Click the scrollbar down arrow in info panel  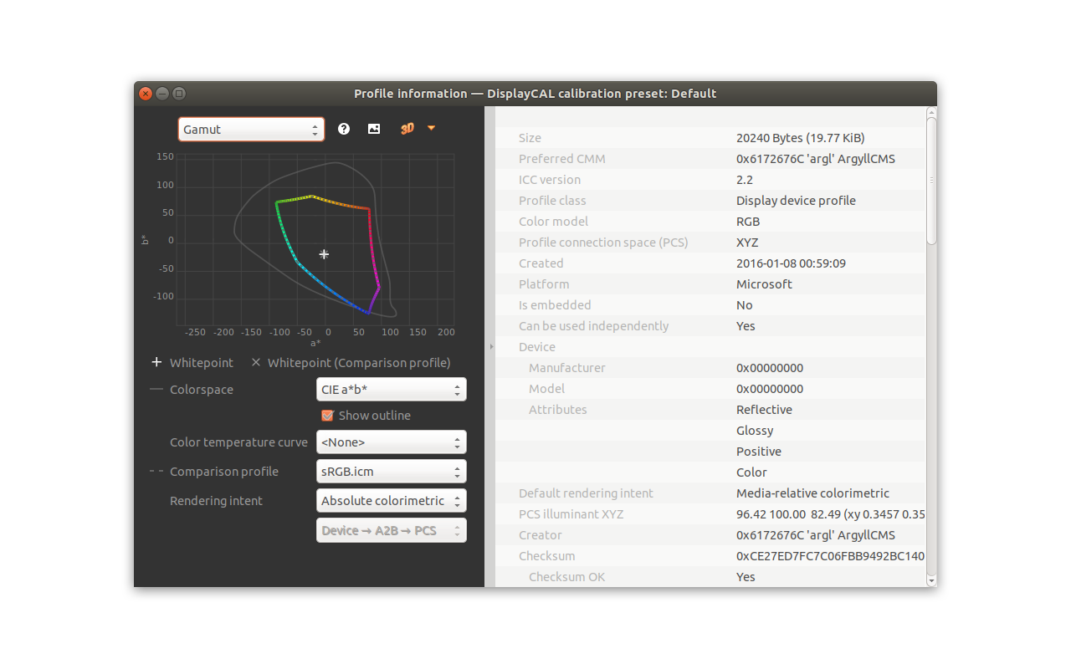click(x=930, y=580)
